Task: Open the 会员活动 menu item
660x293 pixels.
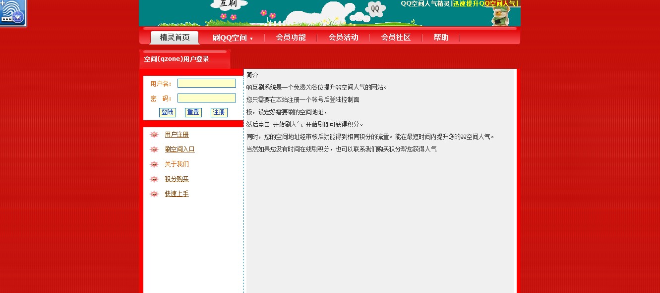Action: (x=344, y=38)
